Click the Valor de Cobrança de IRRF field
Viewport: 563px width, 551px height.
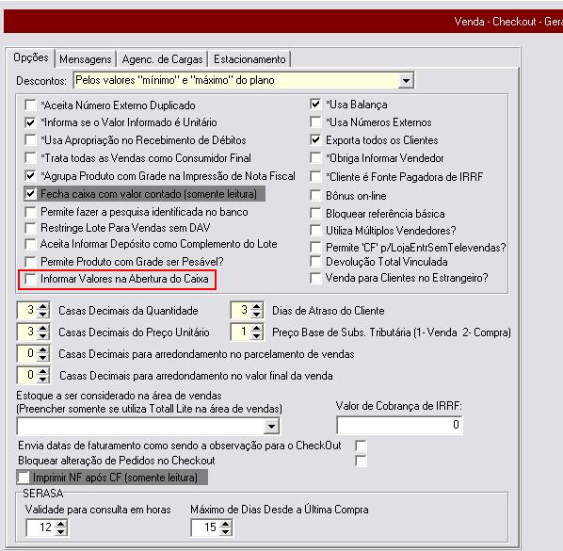click(399, 425)
